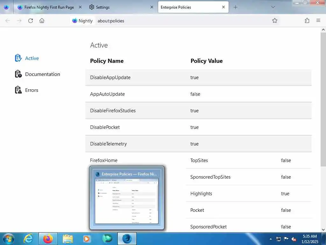
Task: Click the DisableTelemetry policy name
Action: tap(108, 144)
